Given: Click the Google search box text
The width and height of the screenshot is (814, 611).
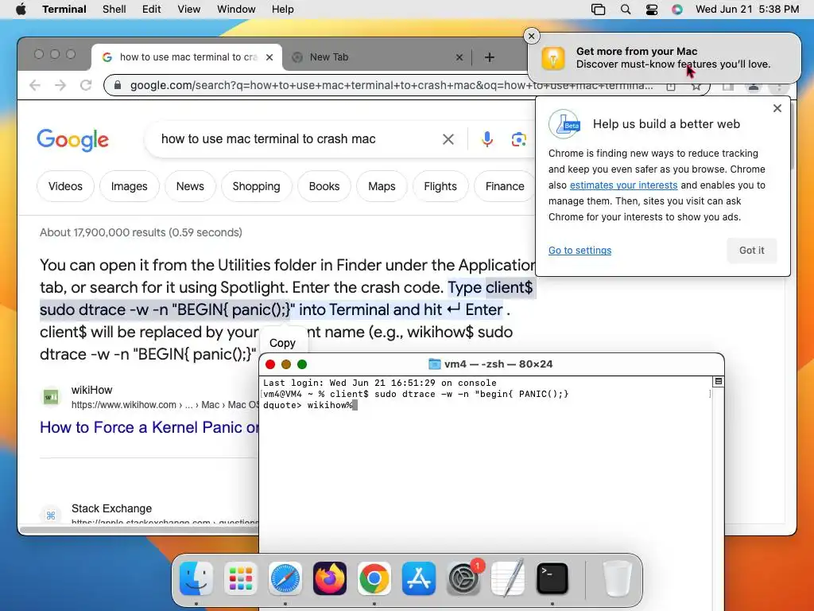Looking at the screenshot, I should pos(268,138).
